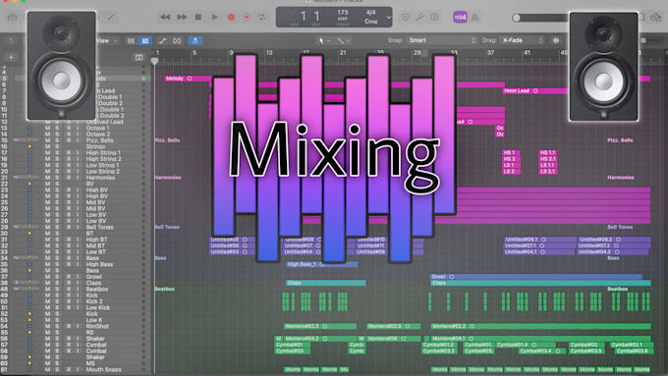
Task: Show Flex mode icon
Action: point(177,41)
